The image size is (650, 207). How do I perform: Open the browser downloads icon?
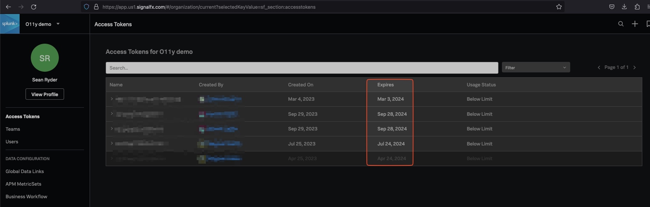(624, 7)
